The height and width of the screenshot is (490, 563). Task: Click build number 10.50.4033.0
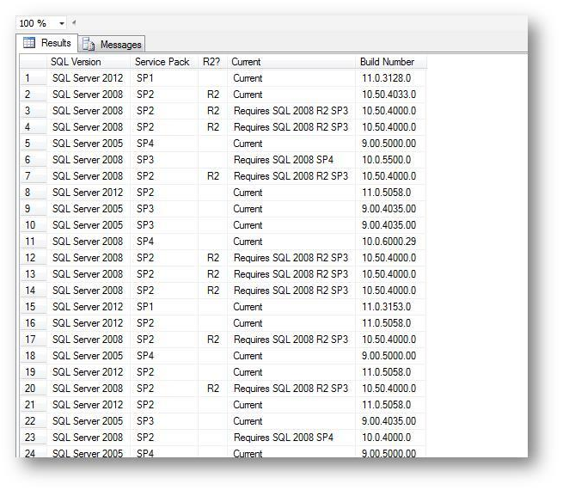click(389, 95)
